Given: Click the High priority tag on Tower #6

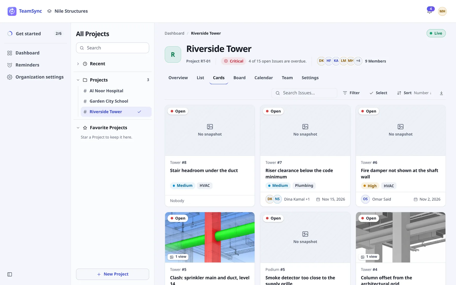Looking at the screenshot, I should coord(370,186).
